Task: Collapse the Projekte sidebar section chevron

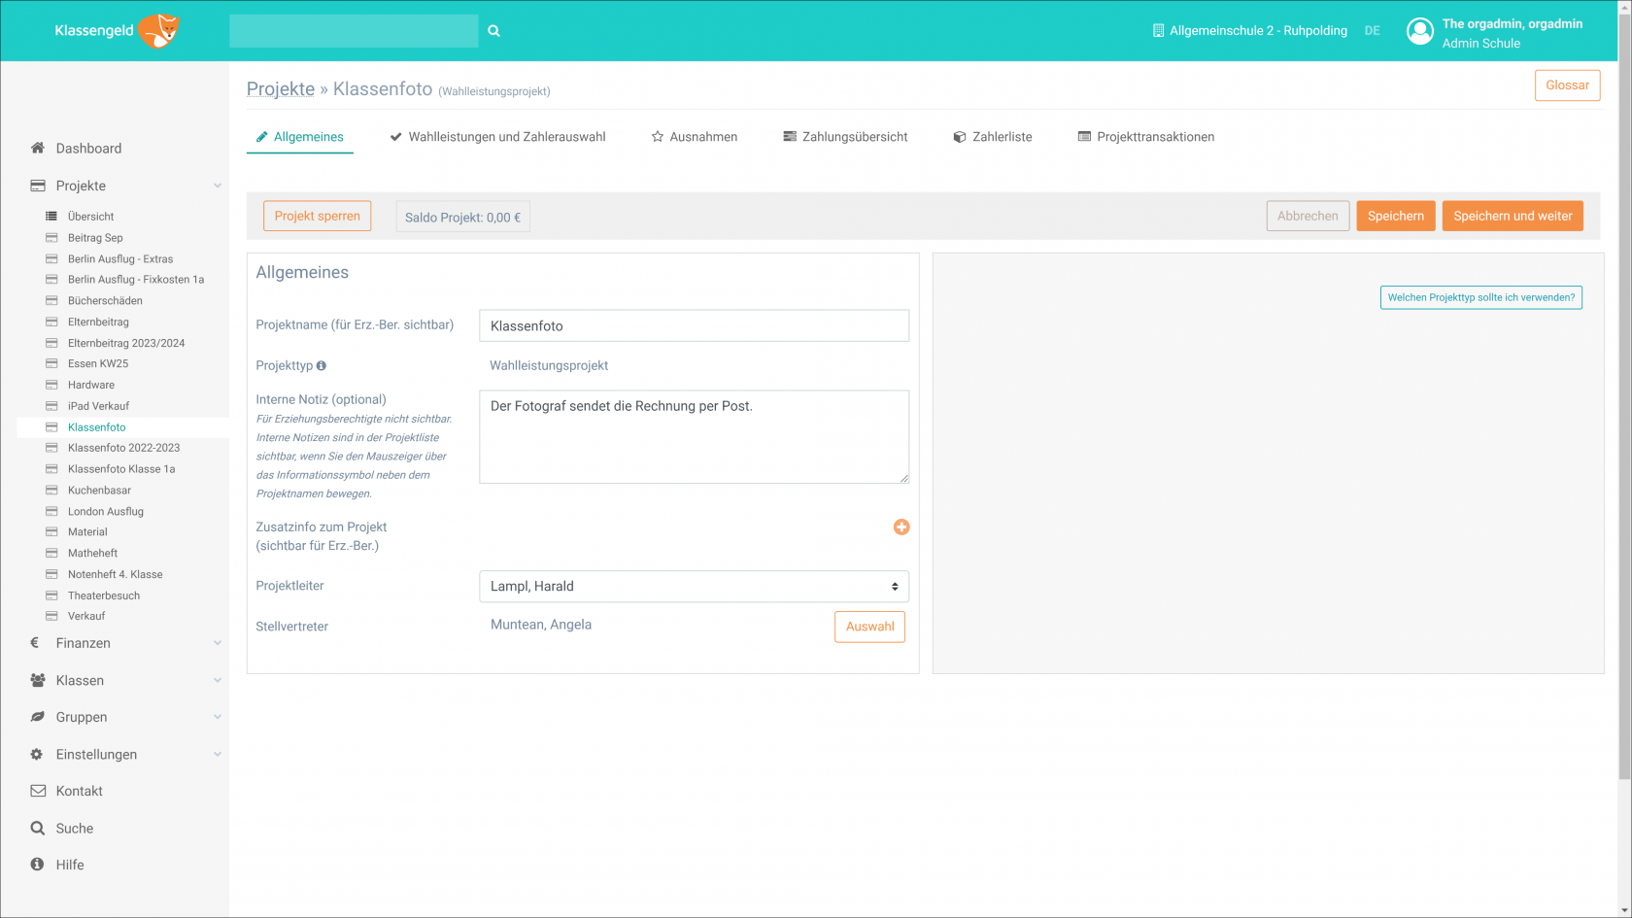Action: [x=218, y=186]
